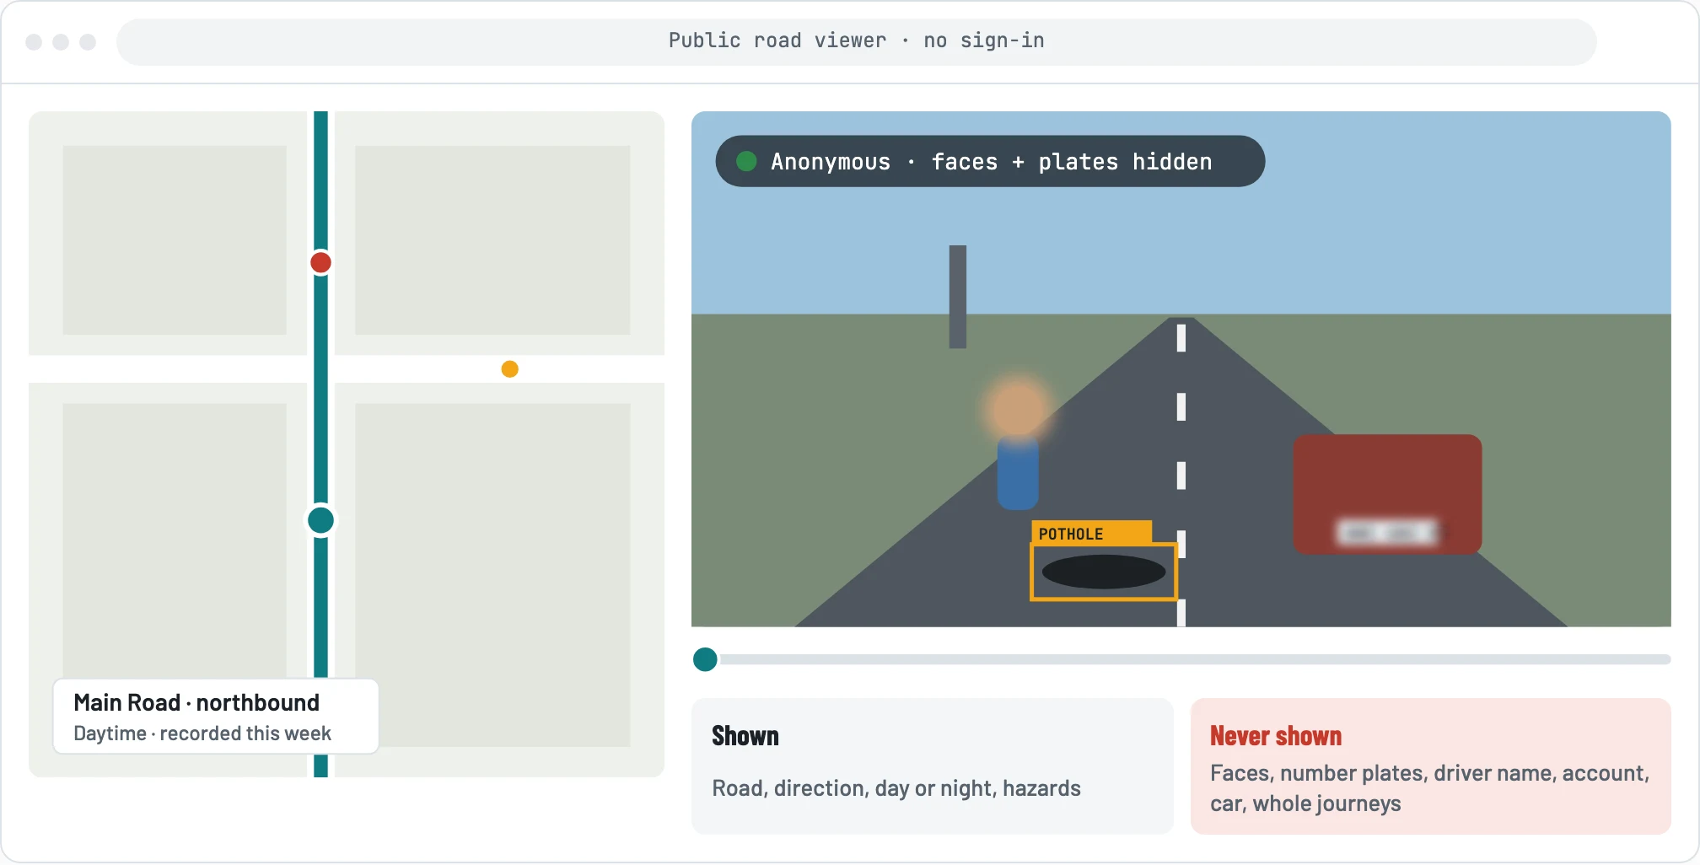The width and height of the screenshot is (1700, 865).
Task: Select the red hazard marker on map
Action: click(320, 262)
